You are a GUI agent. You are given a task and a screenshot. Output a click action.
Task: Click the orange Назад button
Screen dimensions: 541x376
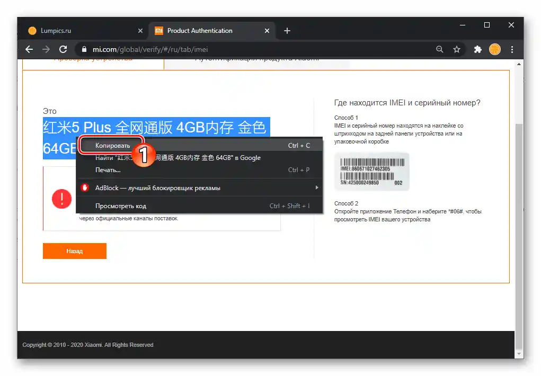tap(75, 251)
